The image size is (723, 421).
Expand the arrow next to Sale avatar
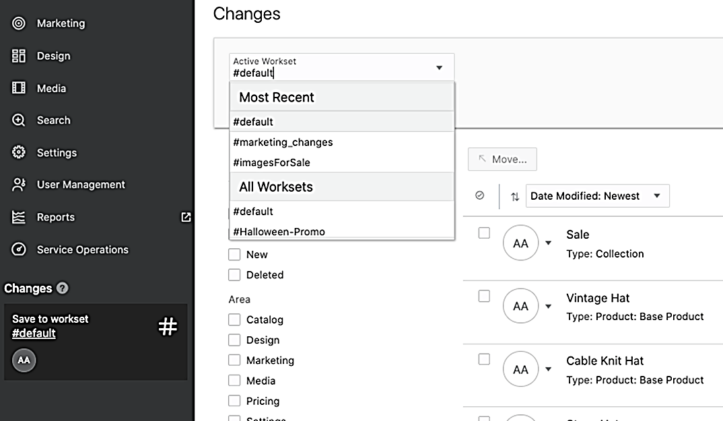pos(549,243)
